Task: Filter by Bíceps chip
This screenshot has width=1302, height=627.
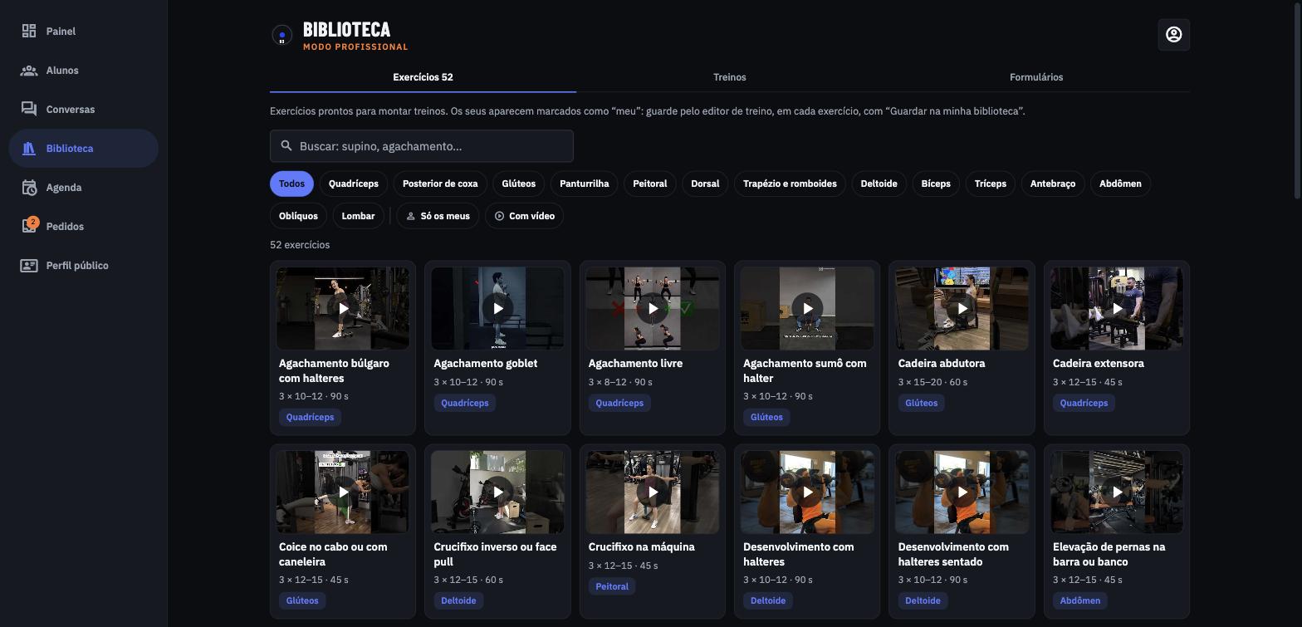Action: point(936,184)
